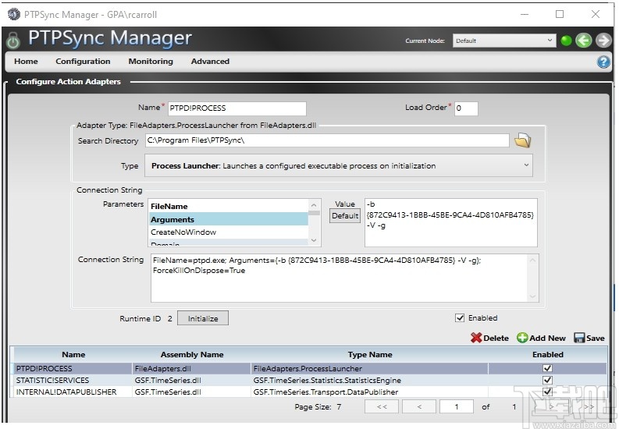Click the Name column header
The height and width of the screenshot is (429, 619).
pos(73,354)
